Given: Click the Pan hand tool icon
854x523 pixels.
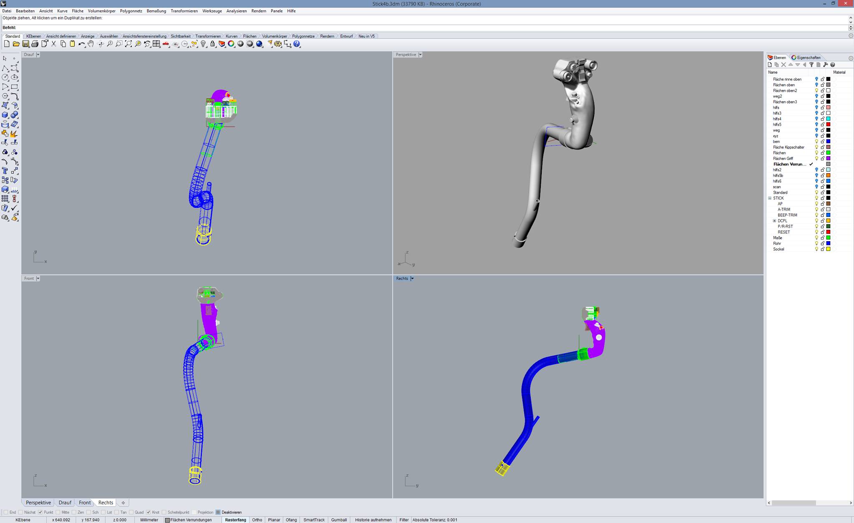Looking at the screenshot, I should pyautogui.click(x=90, y=44).
